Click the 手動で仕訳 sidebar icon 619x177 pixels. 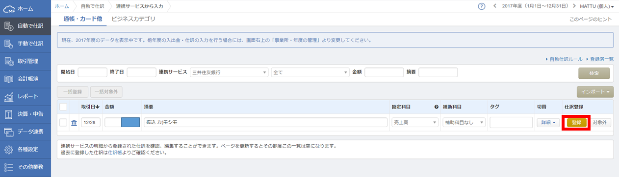(8, 44)
